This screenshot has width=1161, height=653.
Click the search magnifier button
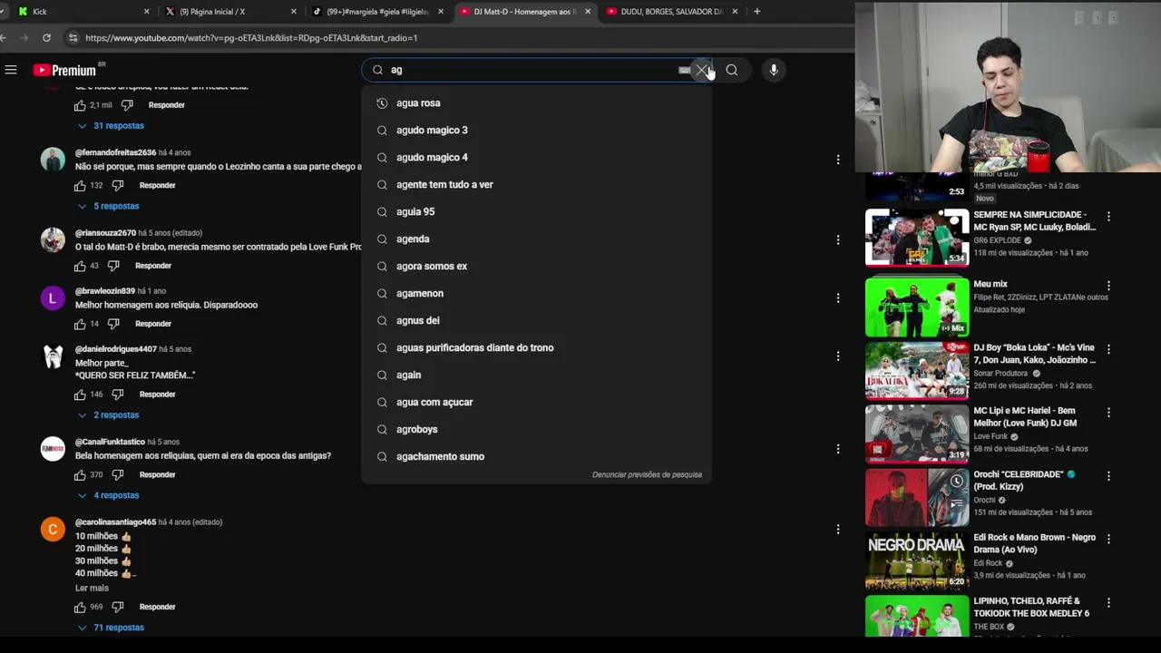click(x=732, y=70)
